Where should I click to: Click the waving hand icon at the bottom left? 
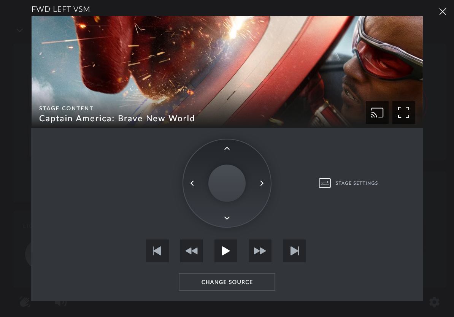[x=25, y=302]
